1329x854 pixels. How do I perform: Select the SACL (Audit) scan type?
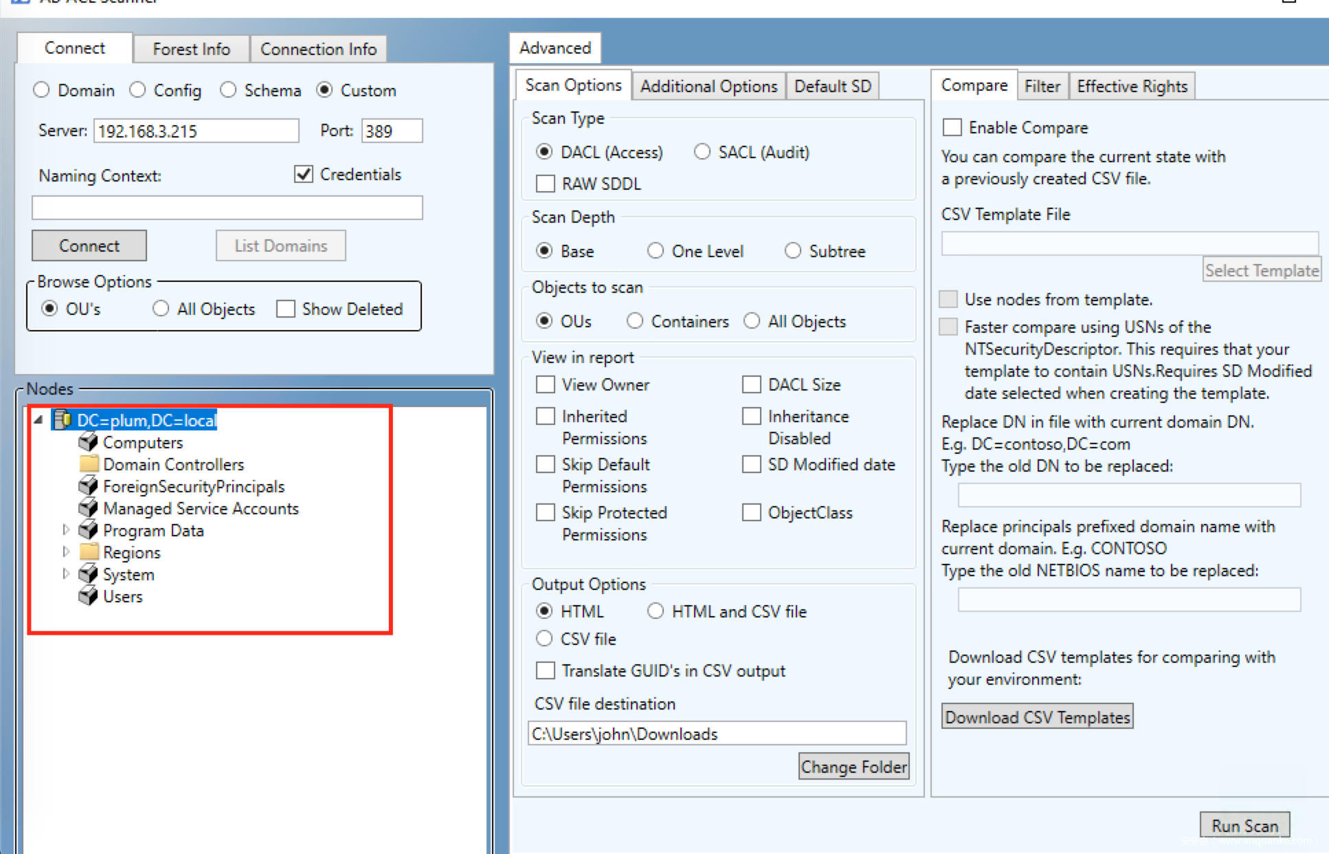702,152
